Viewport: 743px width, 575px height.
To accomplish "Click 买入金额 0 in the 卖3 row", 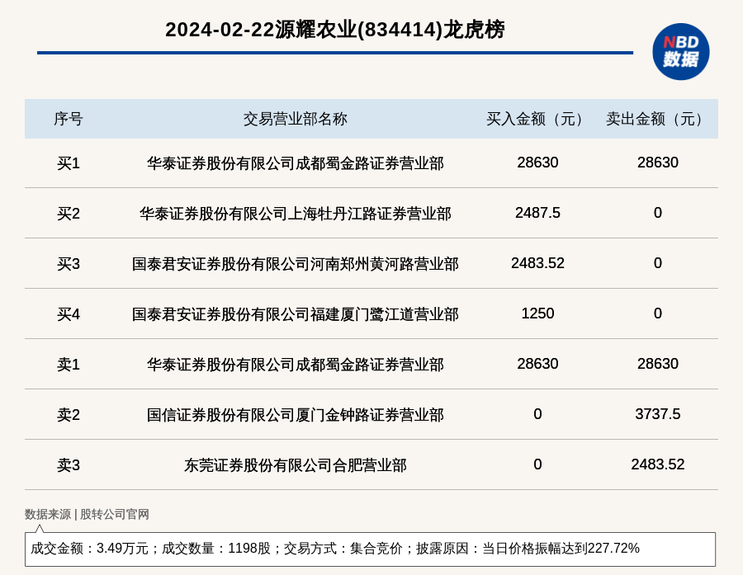I will click(537, 464).
